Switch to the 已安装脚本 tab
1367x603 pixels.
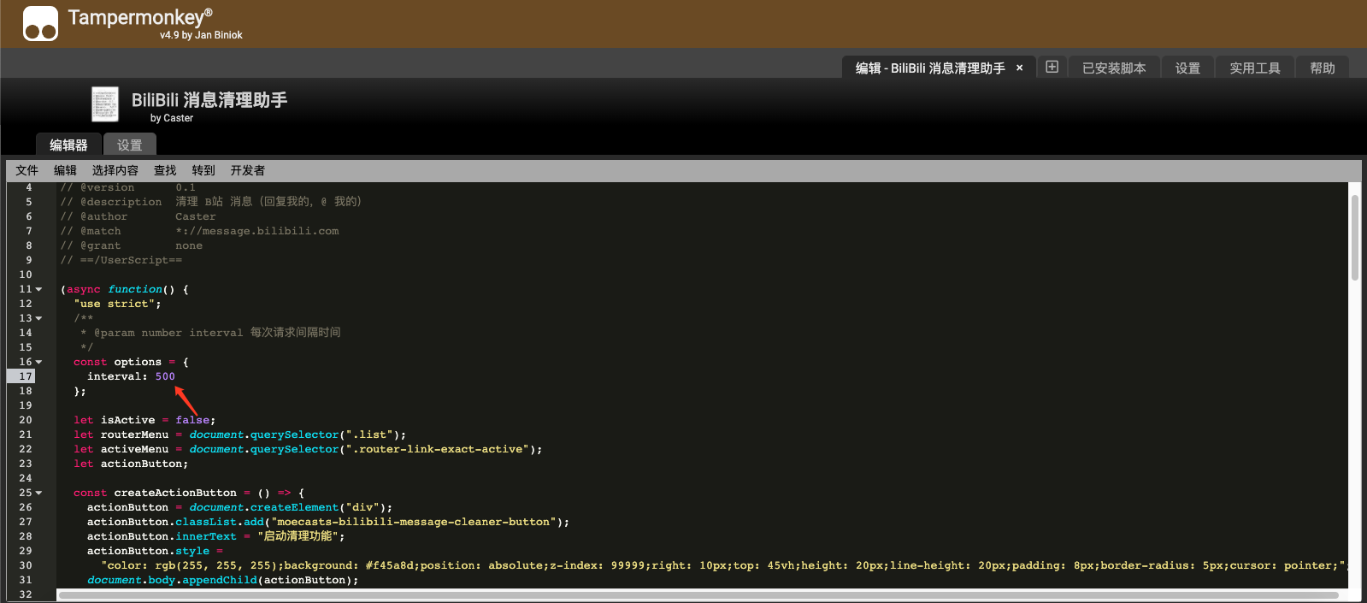1114,68
